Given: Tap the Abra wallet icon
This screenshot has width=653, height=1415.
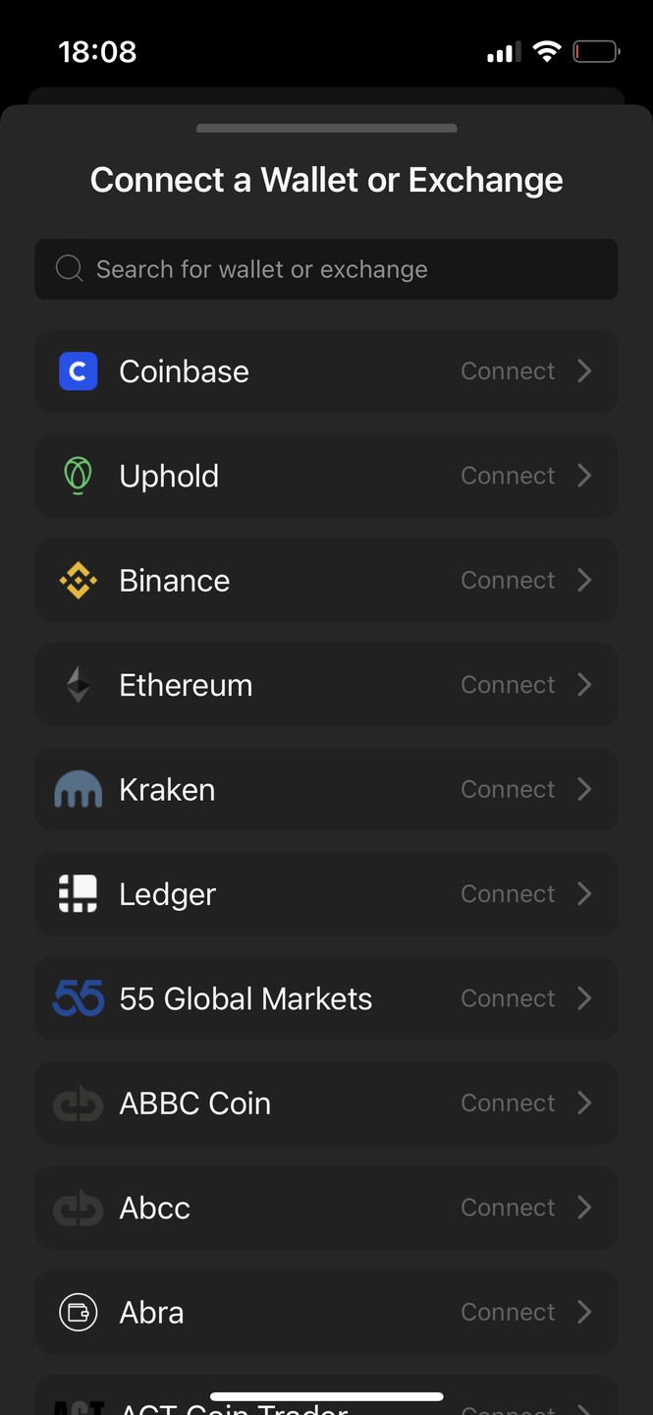Looking at the screenshot, I should 78,1312.
